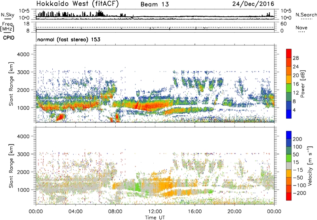Click the 'Power [dB]' color bar label

pyautogui.click(x=303, y=84)
